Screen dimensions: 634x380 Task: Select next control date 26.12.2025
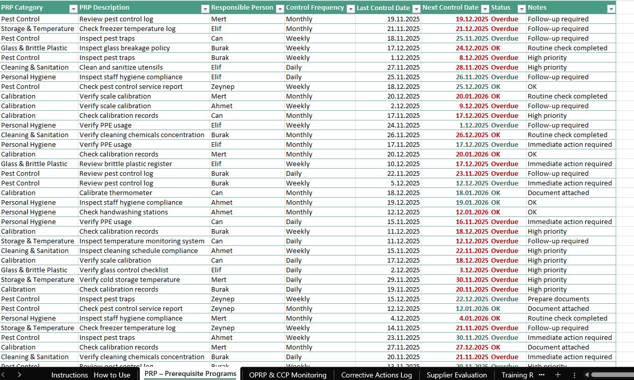pyautogui.click(x=455, y=135)
